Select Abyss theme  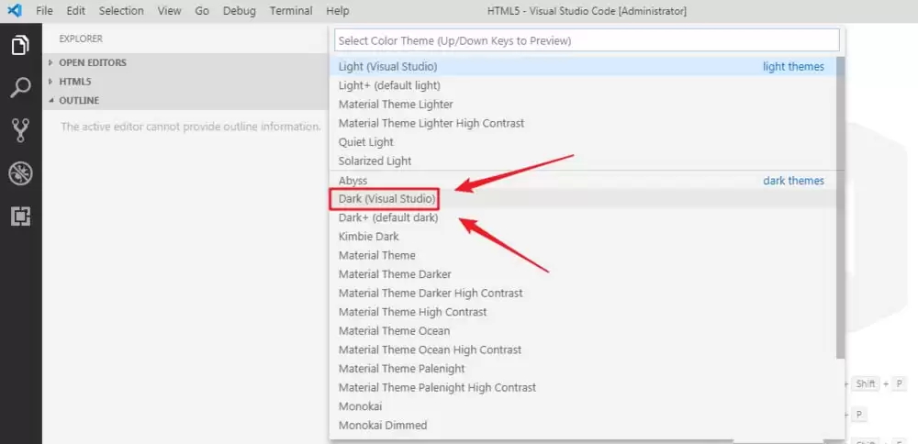583,180
